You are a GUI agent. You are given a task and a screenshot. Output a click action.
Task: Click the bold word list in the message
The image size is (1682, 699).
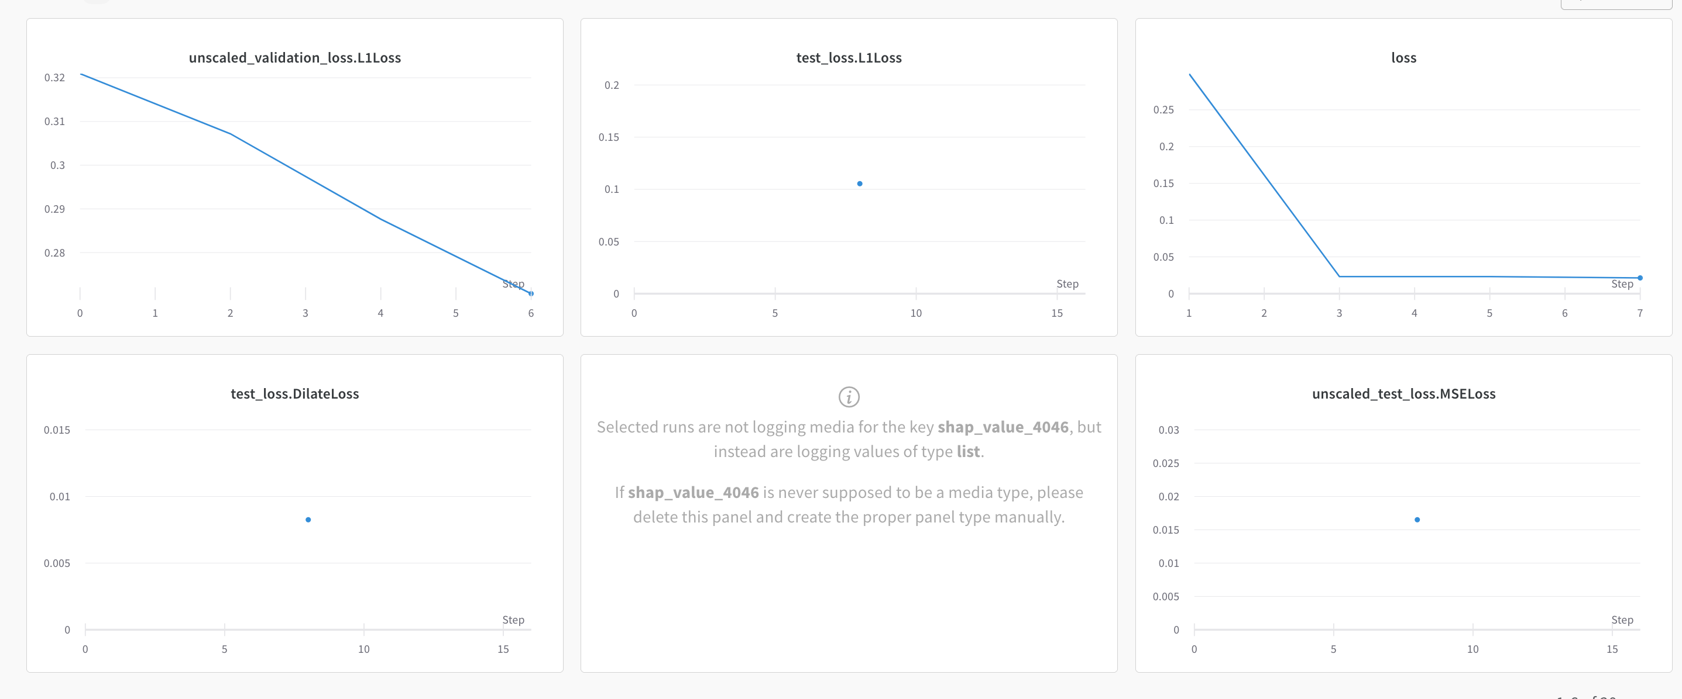coord(967,451)
